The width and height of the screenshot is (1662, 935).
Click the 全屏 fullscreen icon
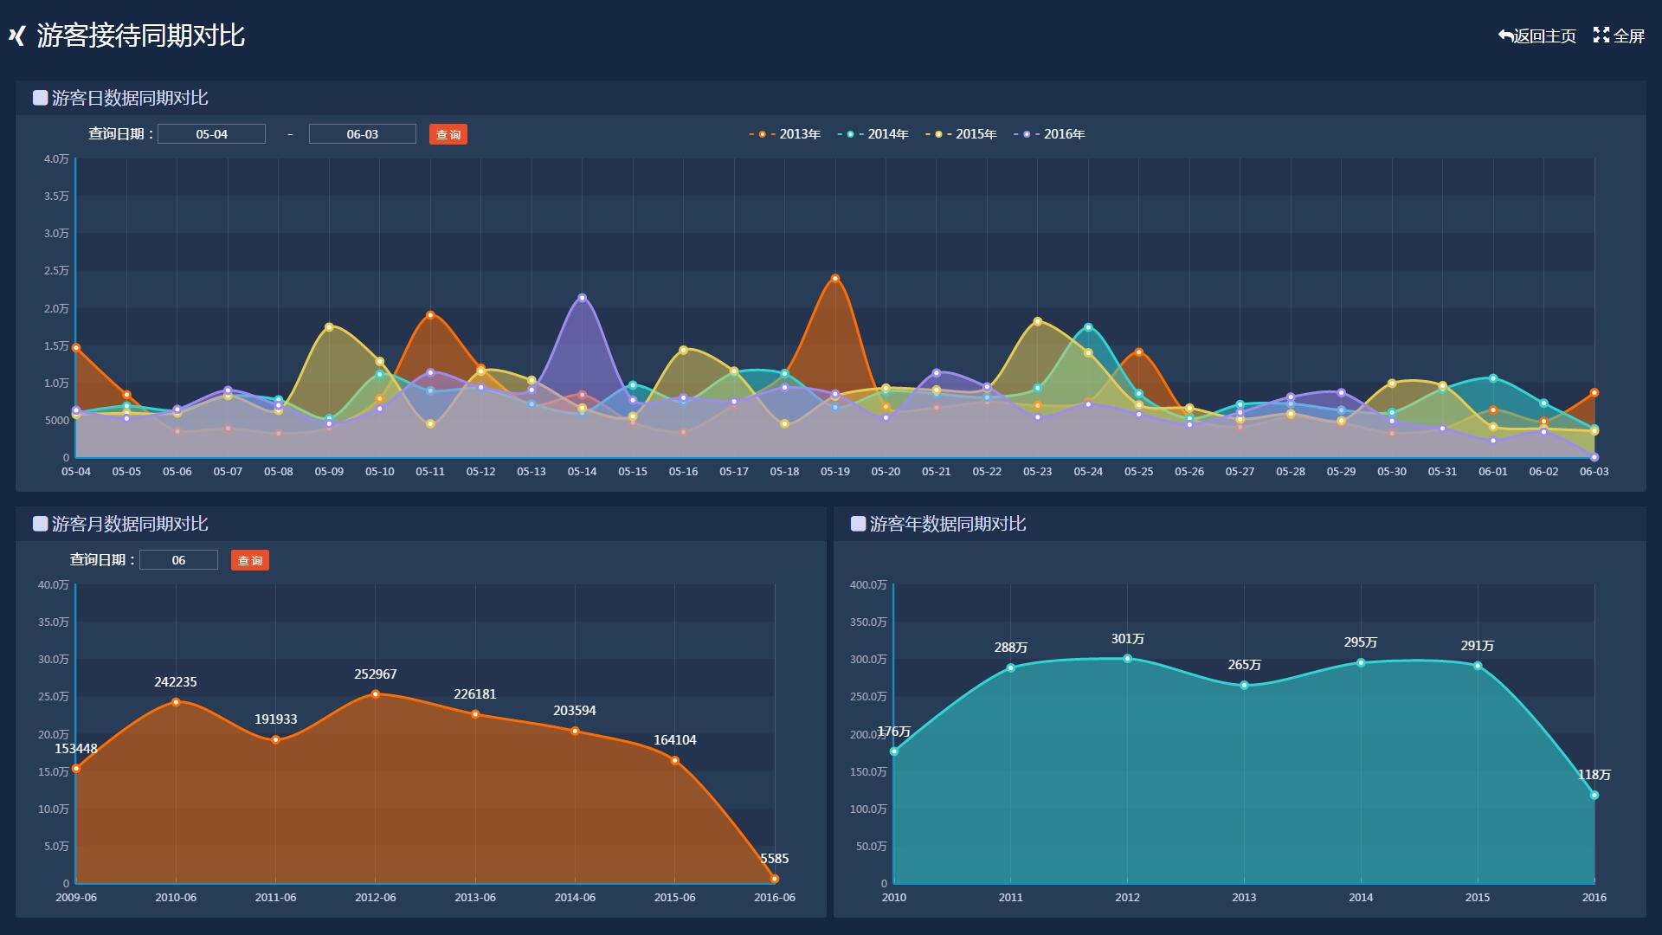click(1601, 35)
